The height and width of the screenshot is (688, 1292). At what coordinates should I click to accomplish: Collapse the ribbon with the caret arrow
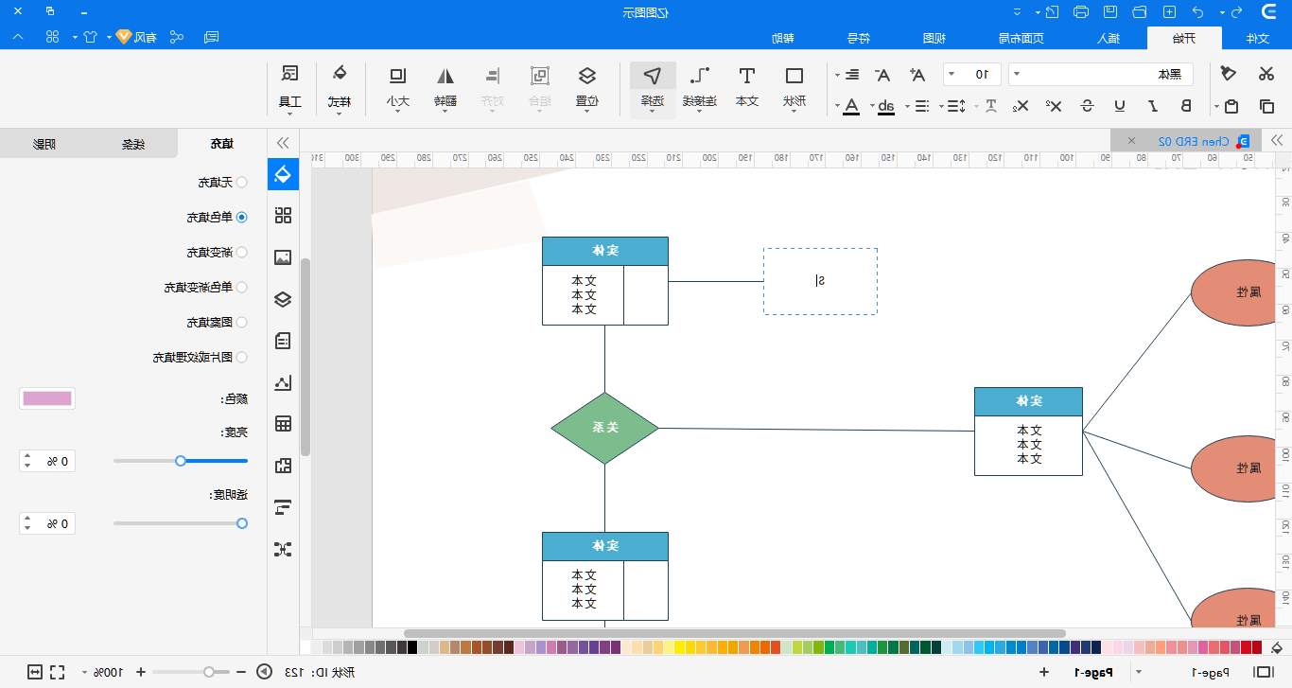click(x=19, y=37)
